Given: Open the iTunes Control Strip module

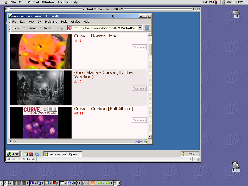Looking at the screenshot, I should point(48,183).
